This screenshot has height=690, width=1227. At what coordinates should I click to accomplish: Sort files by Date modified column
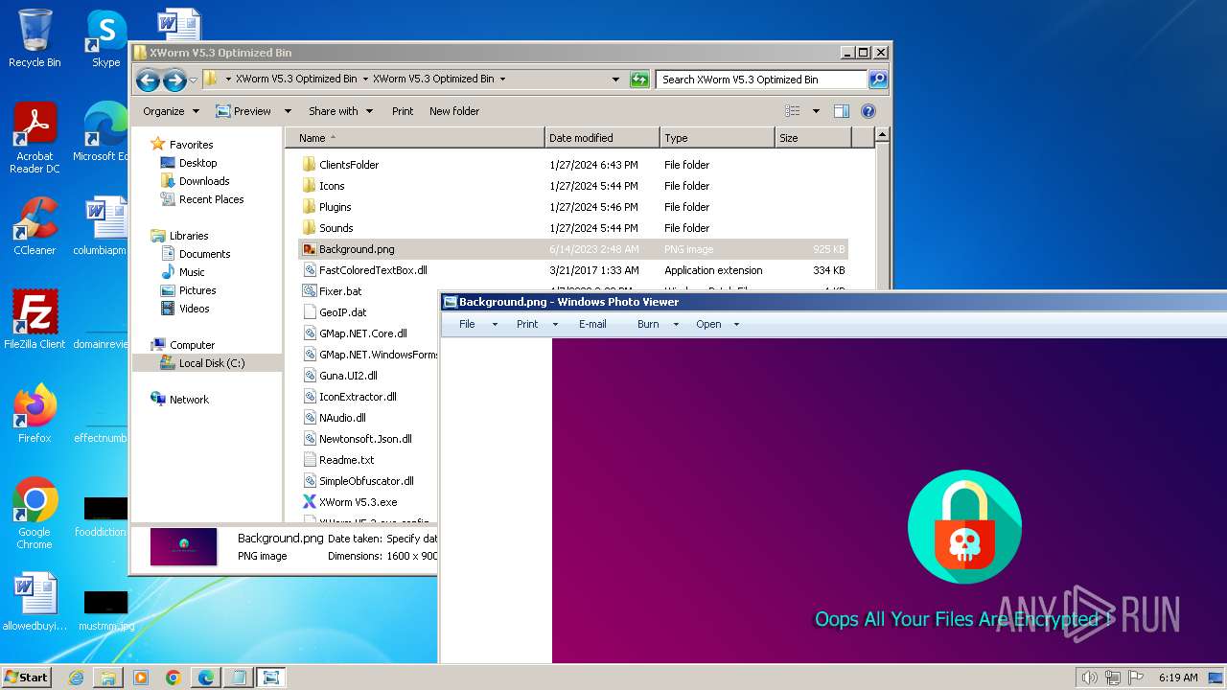point(602,138)
